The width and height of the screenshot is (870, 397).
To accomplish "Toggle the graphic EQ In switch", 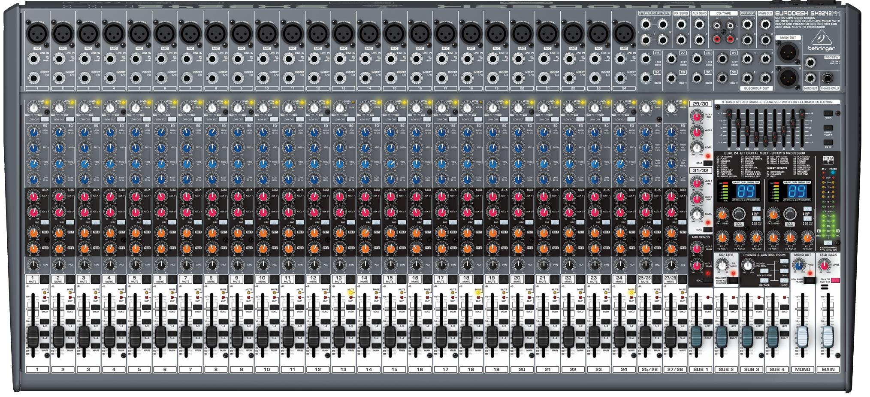I will (x=828, y=142).
